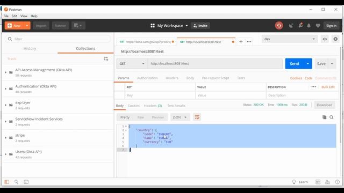Switch to two pane view icon

point(318,182)
